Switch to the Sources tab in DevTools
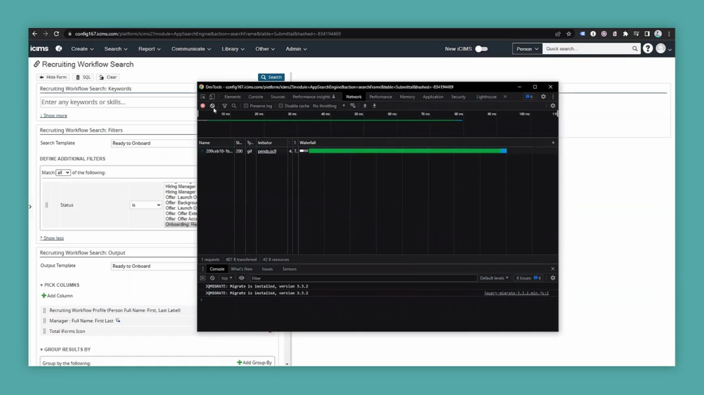The height and width of the screenshot is (395, 704). 278,96
